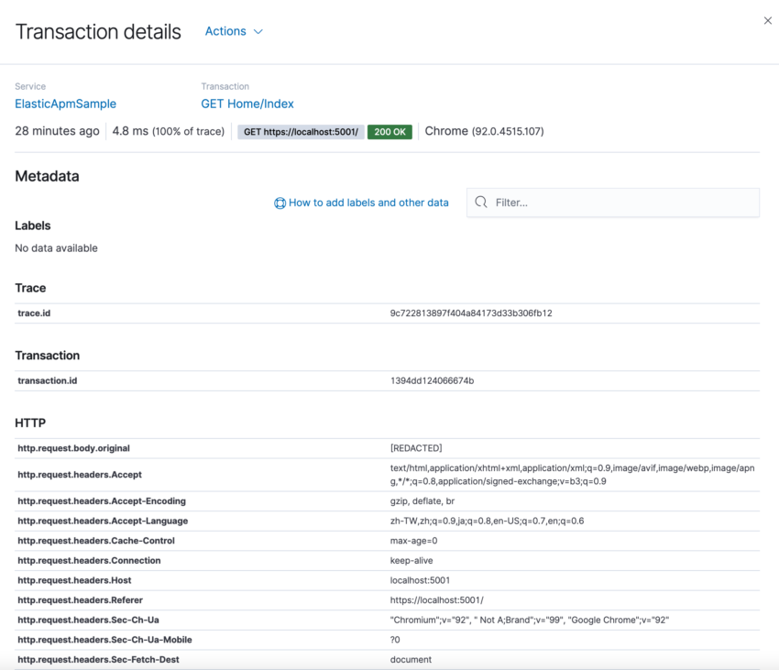Select the keep-alive Connection value
The image size is (779, 670).
[411, 561]
